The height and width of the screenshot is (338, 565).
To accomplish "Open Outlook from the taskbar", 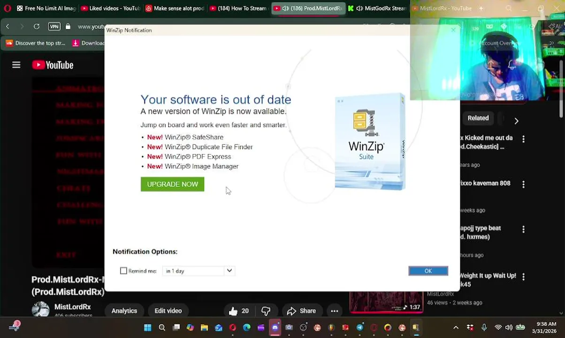I will [x=218, y=328].
